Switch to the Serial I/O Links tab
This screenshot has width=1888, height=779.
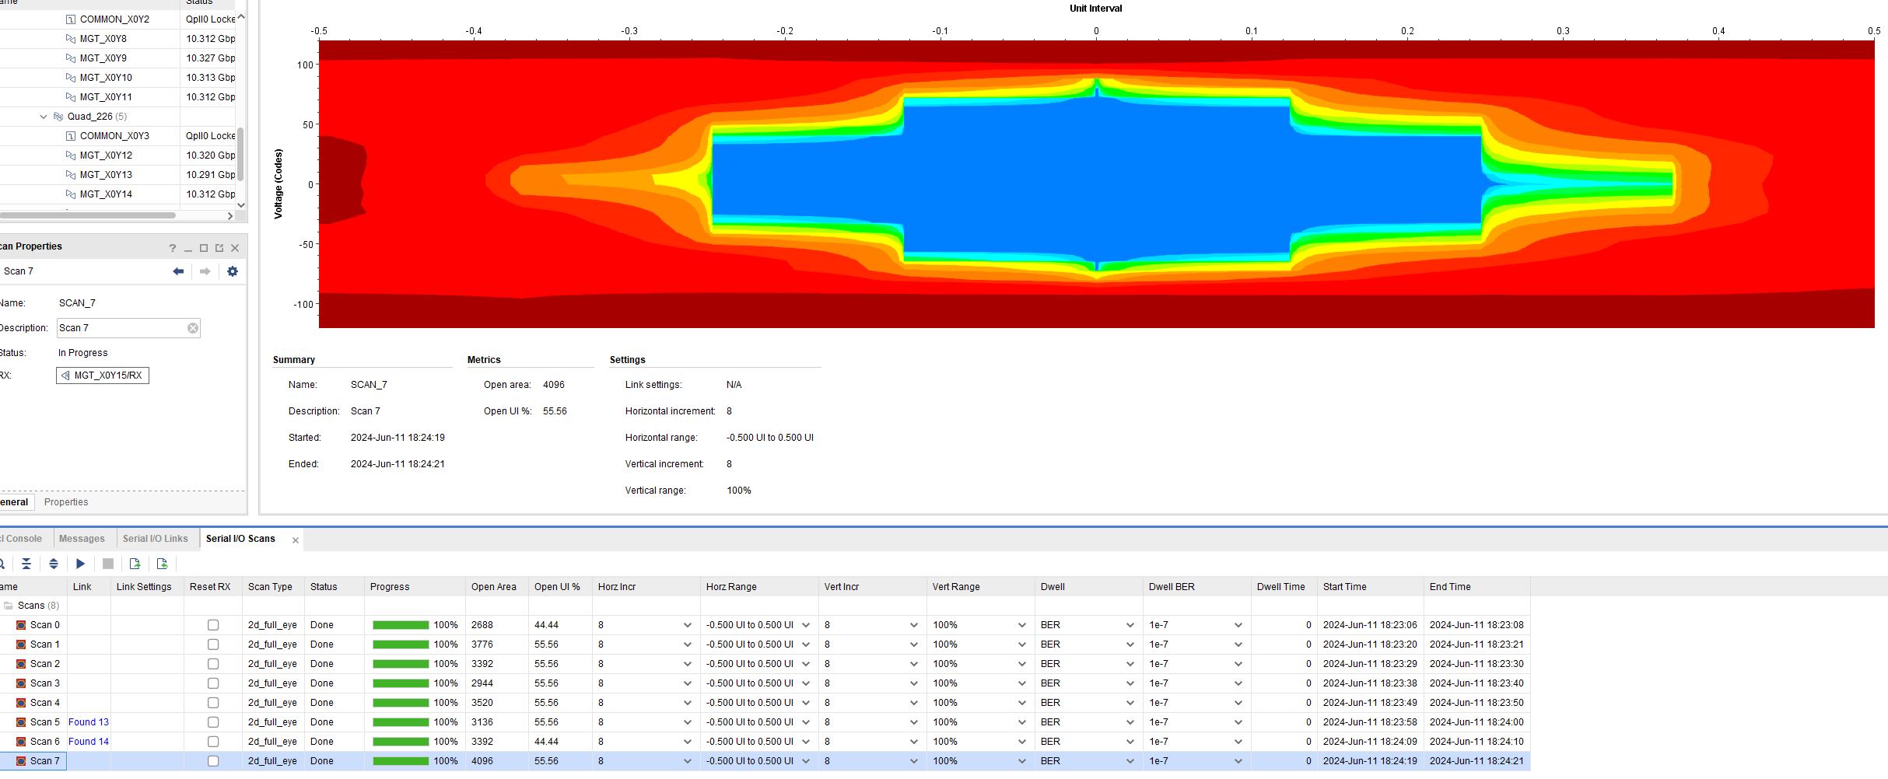156,539
